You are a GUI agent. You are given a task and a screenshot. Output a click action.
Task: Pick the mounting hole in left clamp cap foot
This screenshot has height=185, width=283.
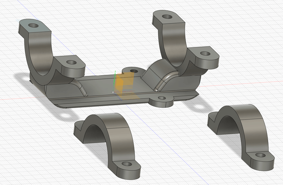point(127,164)
